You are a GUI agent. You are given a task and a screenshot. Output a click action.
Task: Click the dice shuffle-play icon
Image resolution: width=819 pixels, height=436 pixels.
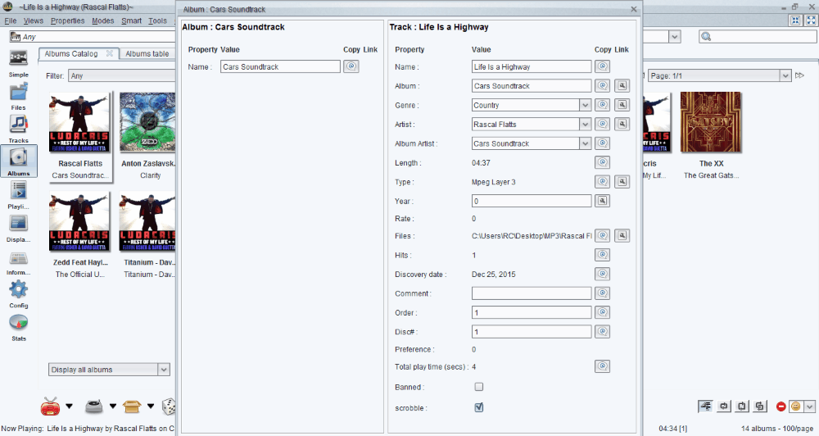pos(169,406)
